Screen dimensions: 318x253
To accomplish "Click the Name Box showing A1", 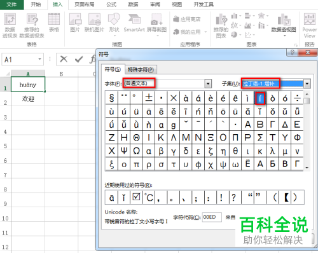I will coord(22,59).
